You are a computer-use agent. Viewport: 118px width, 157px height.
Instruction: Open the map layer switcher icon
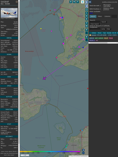(x=83, y=2)
